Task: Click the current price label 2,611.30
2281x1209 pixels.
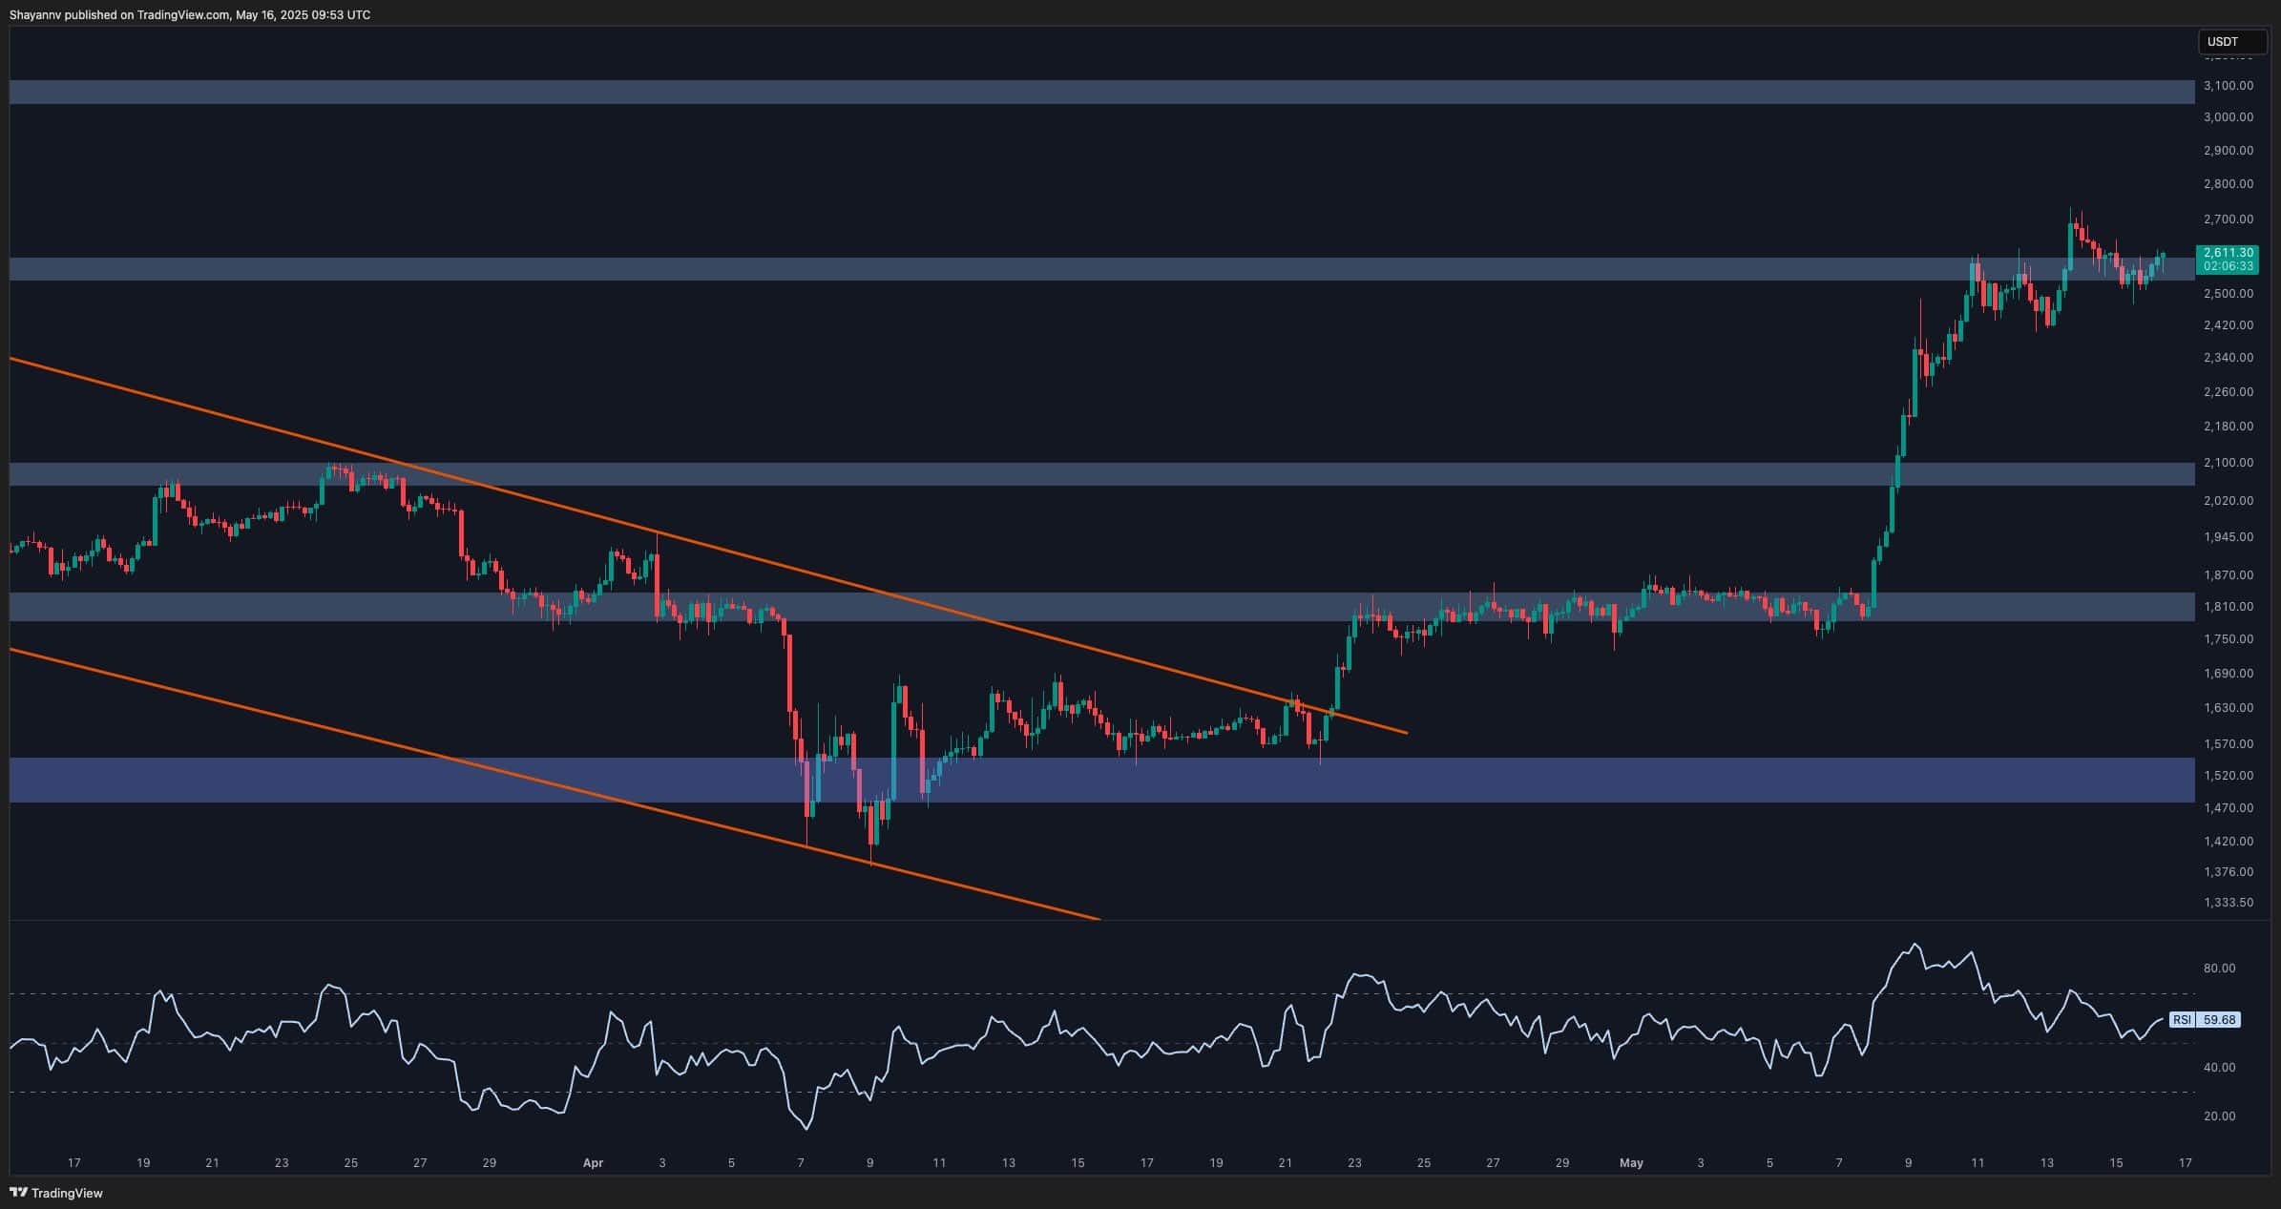Action: (x=2229, y=253)
